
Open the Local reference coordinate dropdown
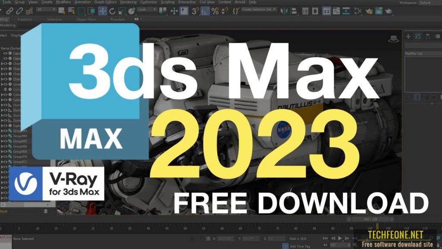[x=147, y=10]
